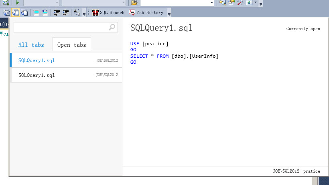Launch SQL Search with binoculars icon
This screenshot has width=329, height=185.
[95, 12]
